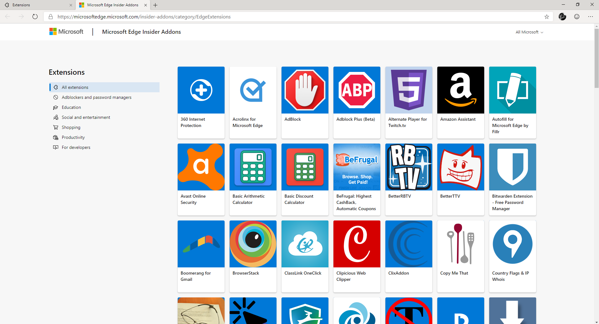Click the Microsoft logo link
Image resolution: width=599 pixels, height=324 pixels.
pos(66,32)
